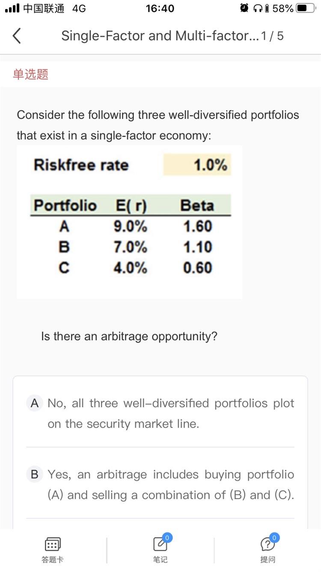Tap the alarm clock status icon
This screenshot has width=321, height=572.
pyautogui.click(x=244, y=8)
